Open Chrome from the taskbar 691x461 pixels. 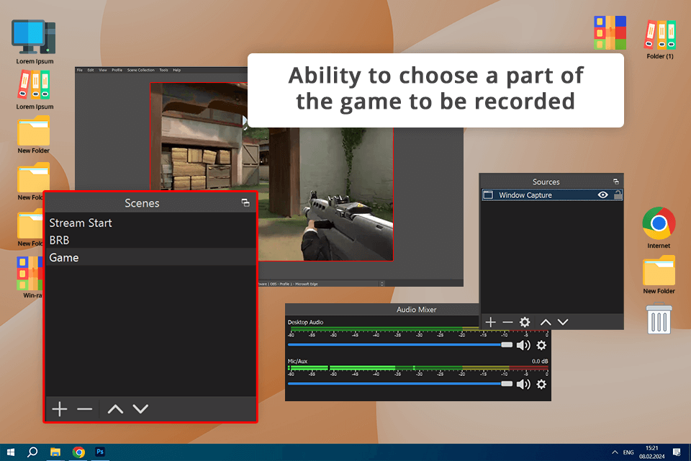tap(79, 452)
